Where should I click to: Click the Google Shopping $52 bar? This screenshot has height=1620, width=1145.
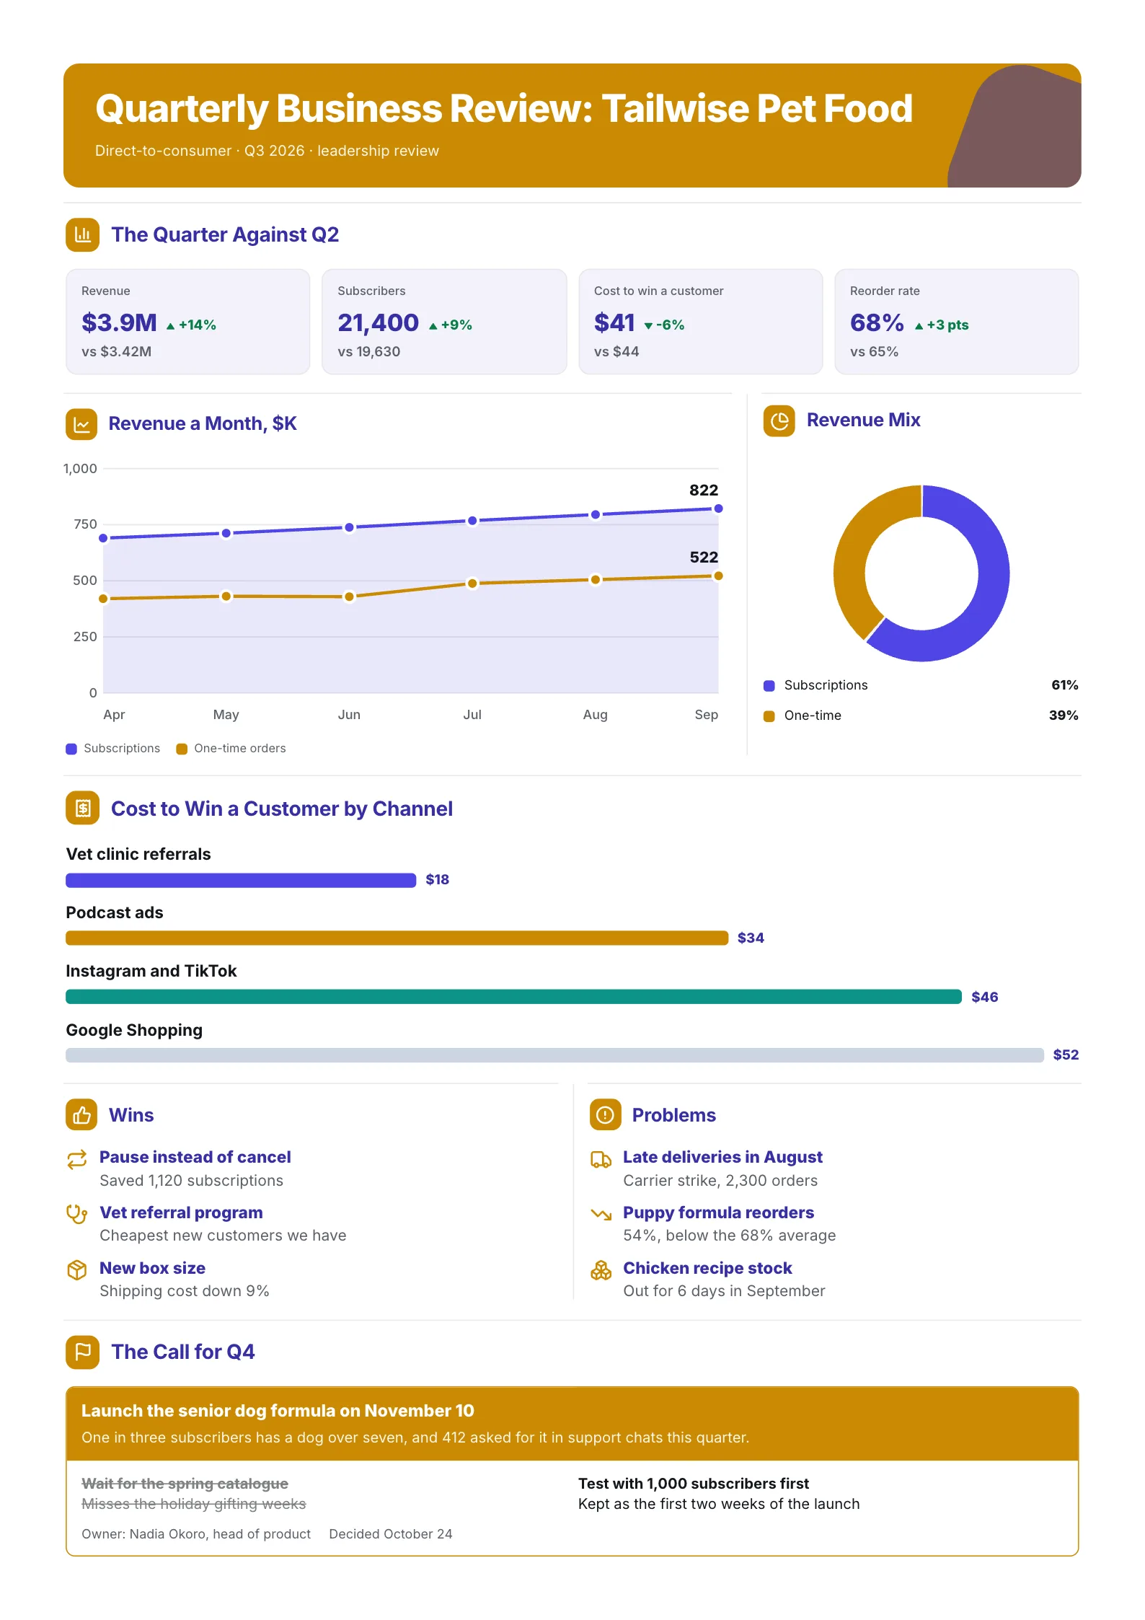click(x=554, y=1055)
